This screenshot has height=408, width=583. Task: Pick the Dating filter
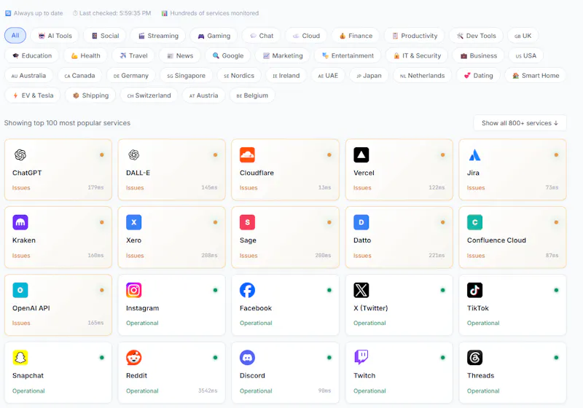(x=478, y=76)
